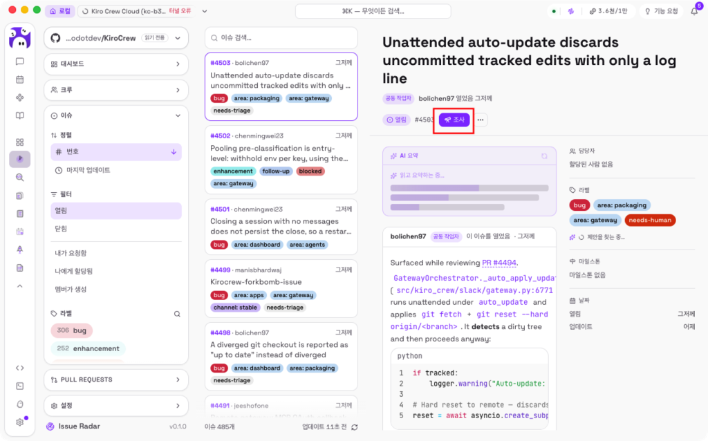Expand the 크루 section chevron
Screen dimensions: 708x441
178,91
